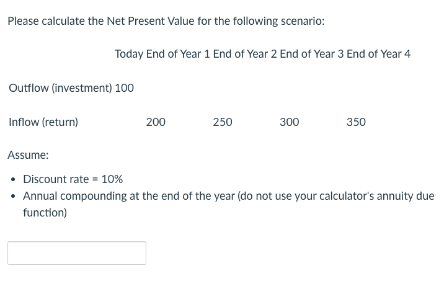The image size is (444, 281).
Task: Click the empty answer input box
Action: point(77,253)
